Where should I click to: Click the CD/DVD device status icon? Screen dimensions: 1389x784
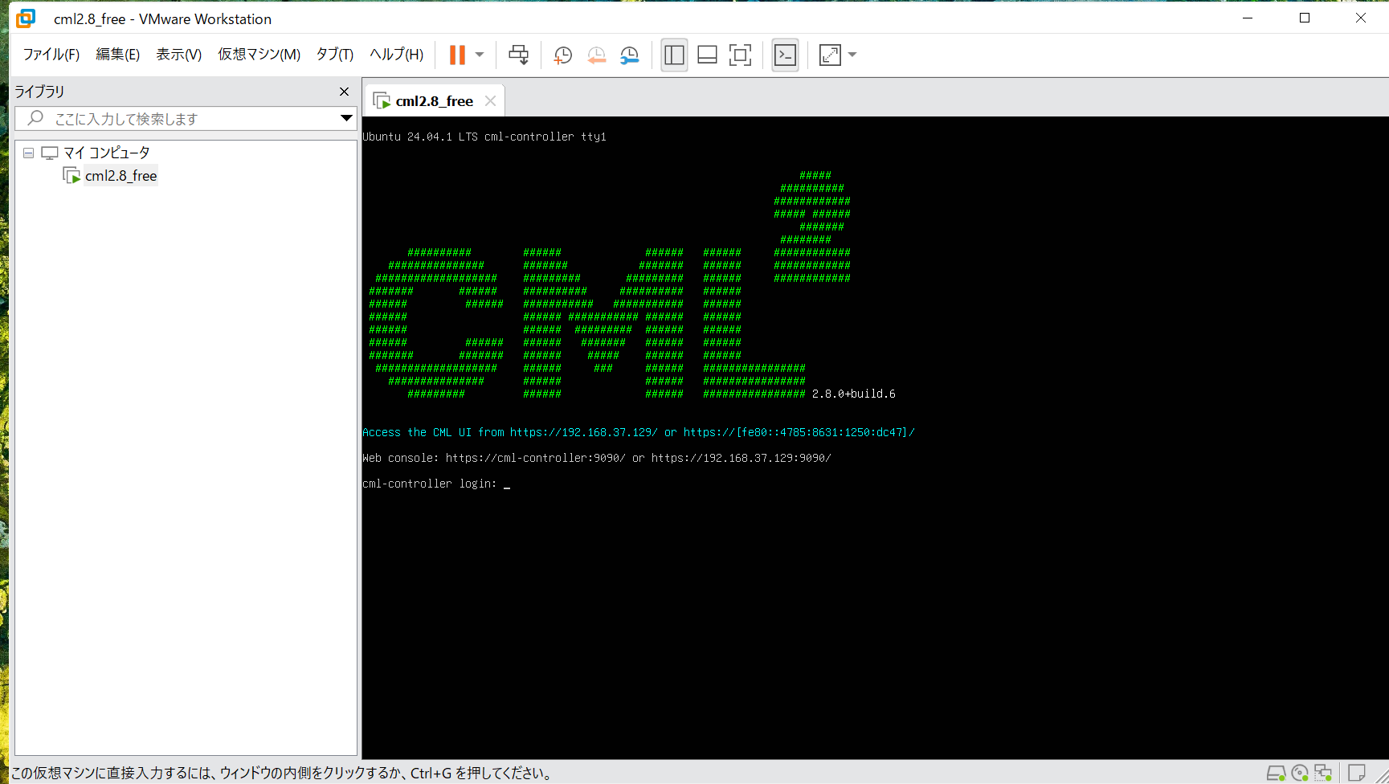click(1300, 774)
